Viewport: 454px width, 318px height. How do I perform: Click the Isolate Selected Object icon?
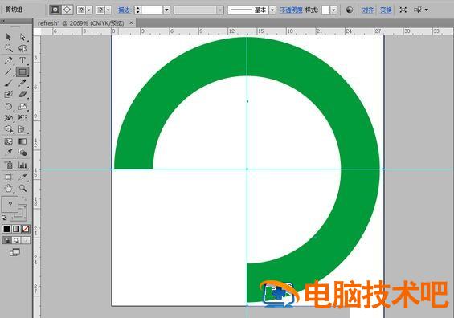pos(403,10)
